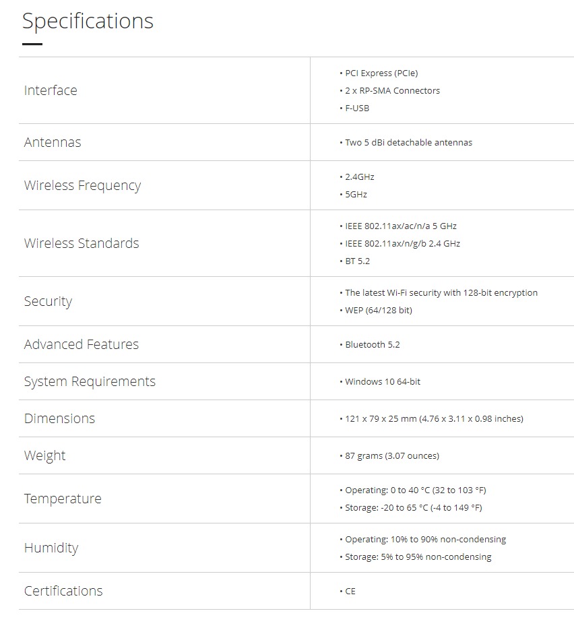Click the CE certification entry
574x638 pixels.
click(x=350, y=591)
